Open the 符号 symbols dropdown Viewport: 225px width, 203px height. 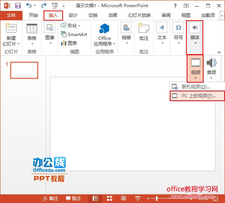[x=178, y=33]
